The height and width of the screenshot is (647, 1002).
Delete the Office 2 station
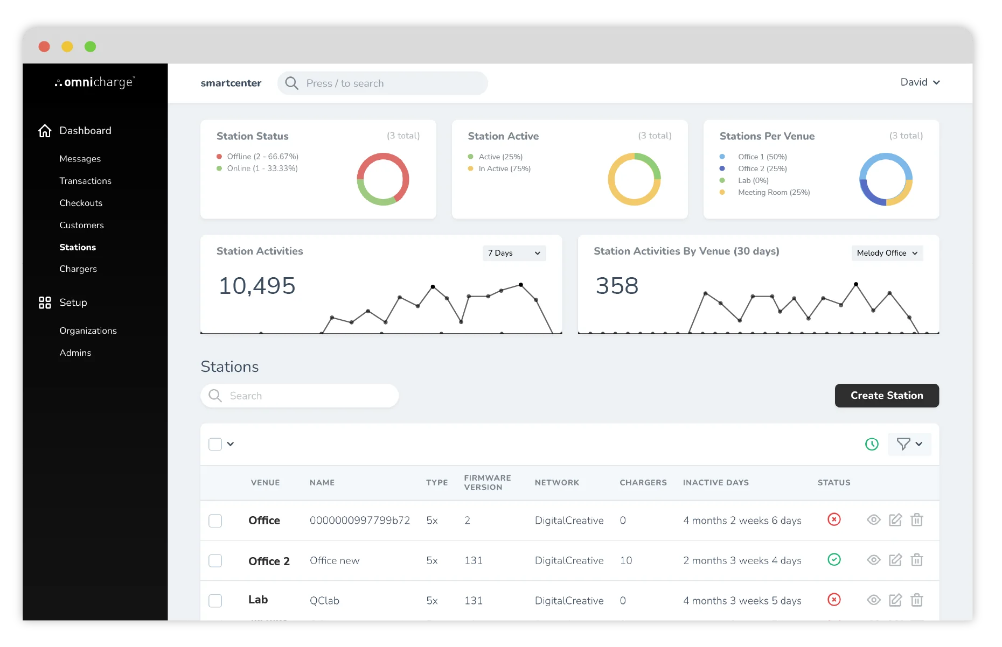click(916, 560)
